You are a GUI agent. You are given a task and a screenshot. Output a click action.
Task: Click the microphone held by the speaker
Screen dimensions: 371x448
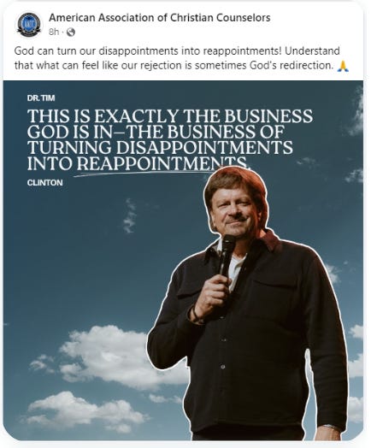click(227, 252)
